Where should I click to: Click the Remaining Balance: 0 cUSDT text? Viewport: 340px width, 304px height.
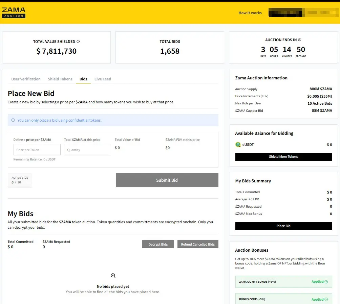click(x=35, y=159)
